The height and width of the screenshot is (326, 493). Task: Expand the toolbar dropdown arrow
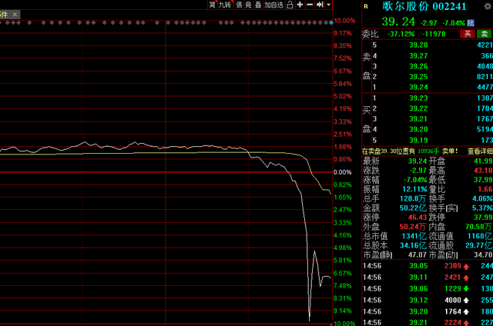pyautogui.click(x=328, y=5)
